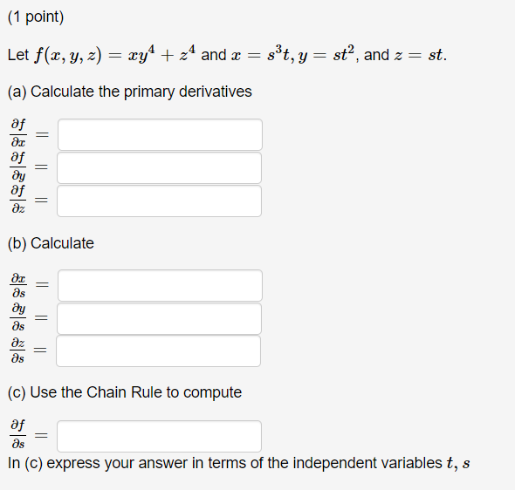
Task: Select the ∂f/∂z answer input box
Action: pos(159,201)
